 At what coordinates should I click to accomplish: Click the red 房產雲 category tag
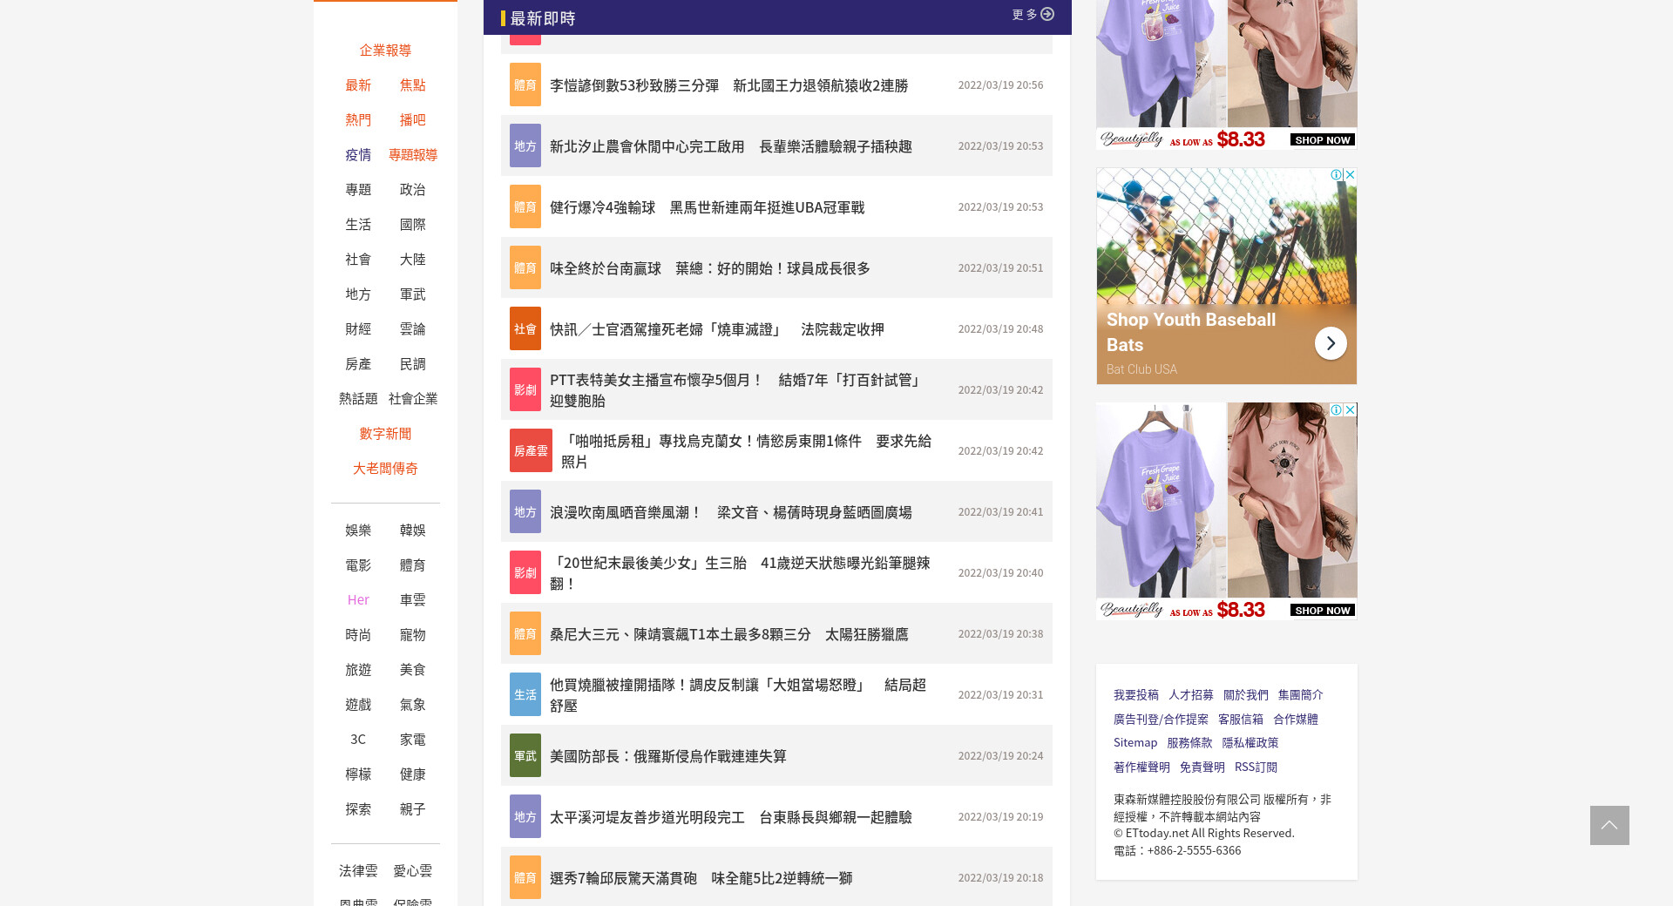[530, 451]
